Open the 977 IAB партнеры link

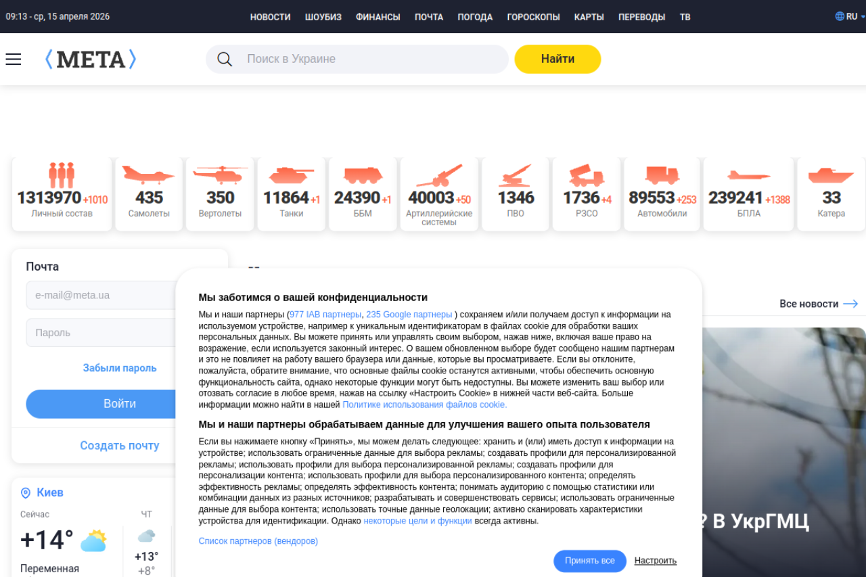click(x=325, y=315)
